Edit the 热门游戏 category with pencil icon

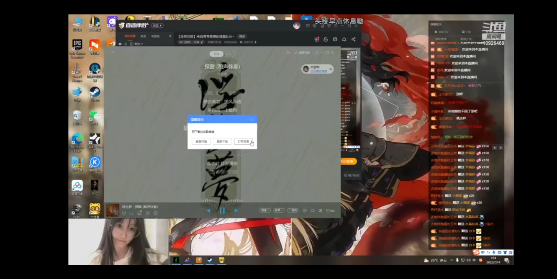point(202,42)
